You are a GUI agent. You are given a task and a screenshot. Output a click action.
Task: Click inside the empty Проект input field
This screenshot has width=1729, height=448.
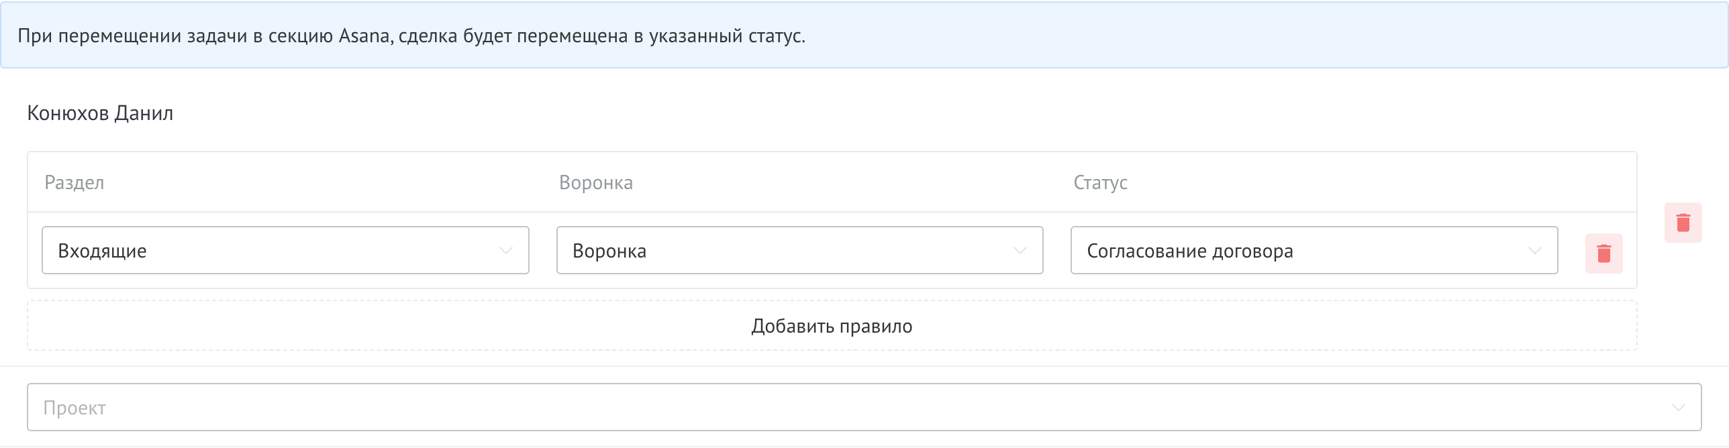(x=403, y=406)
